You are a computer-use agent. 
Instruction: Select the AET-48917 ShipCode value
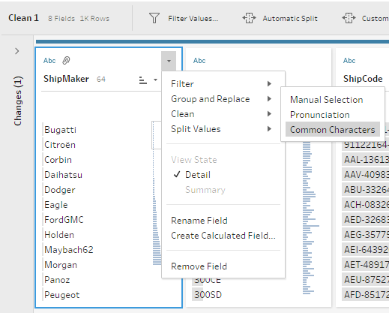(366, 265)
